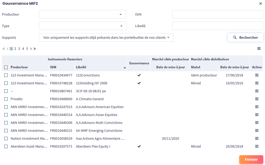Go to next page using single arrow
This screenshot has width=265, height=165.
[31, 49]
